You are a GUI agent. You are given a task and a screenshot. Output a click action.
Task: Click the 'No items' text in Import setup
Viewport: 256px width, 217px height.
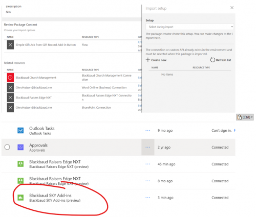tap(167, 75)
